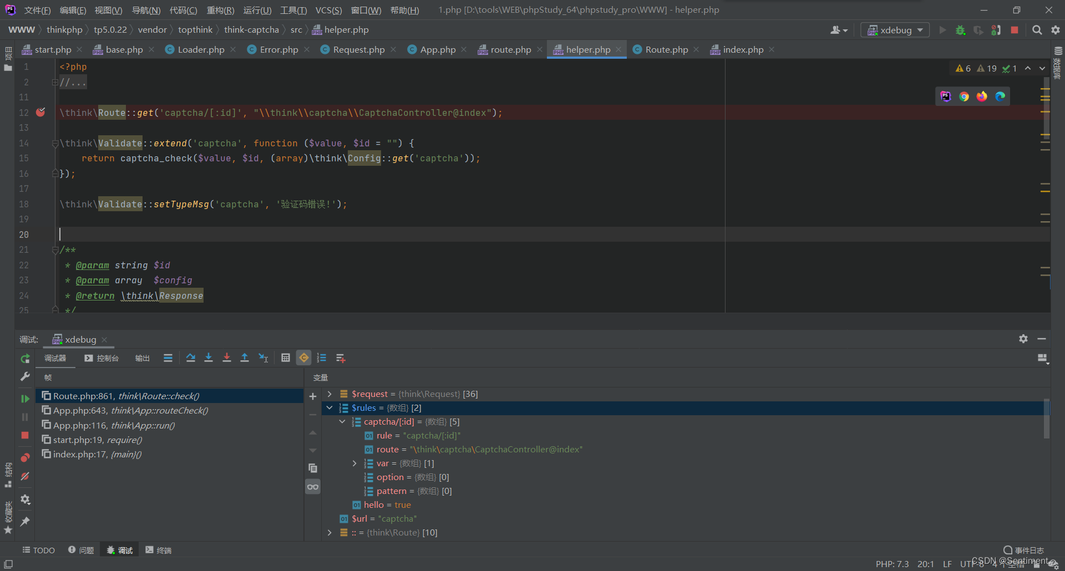Open file in Edge browser icon
1065x571 pixels.
tap(1000, 96)
